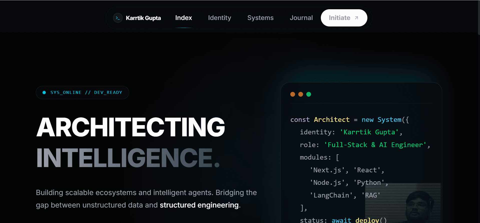This screenshot has height=223, width=480.
Task: Navigate to Journal page
Action: coord(301,18)
